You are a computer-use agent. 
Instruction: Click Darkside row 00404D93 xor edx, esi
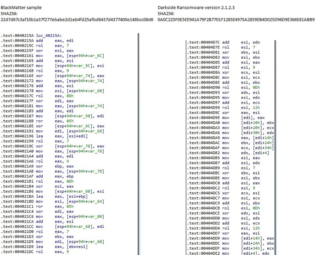[x=224, y=92]
